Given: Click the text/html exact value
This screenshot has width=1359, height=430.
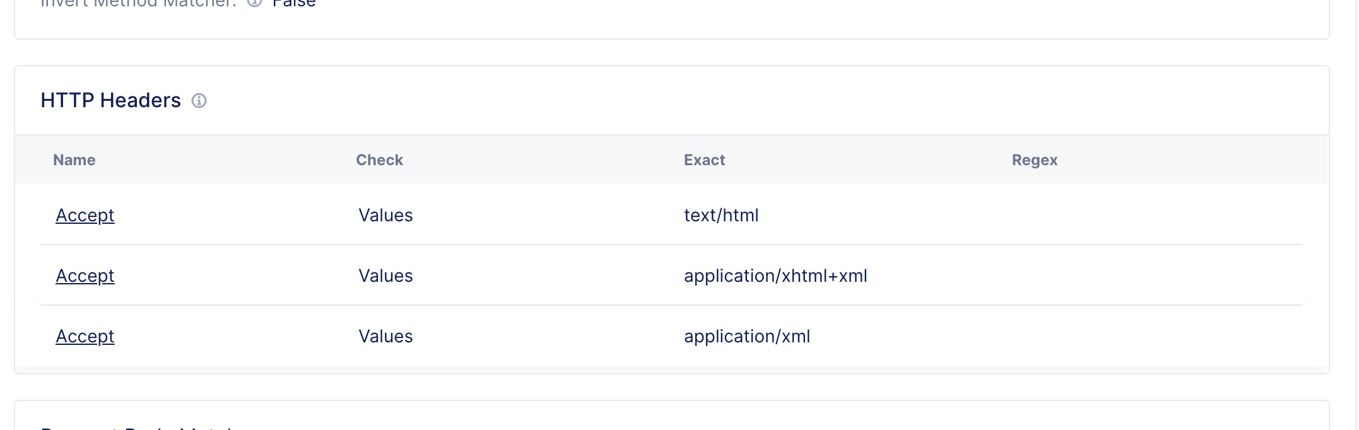Looking at the screenshot, I should [x=722, y=215].
